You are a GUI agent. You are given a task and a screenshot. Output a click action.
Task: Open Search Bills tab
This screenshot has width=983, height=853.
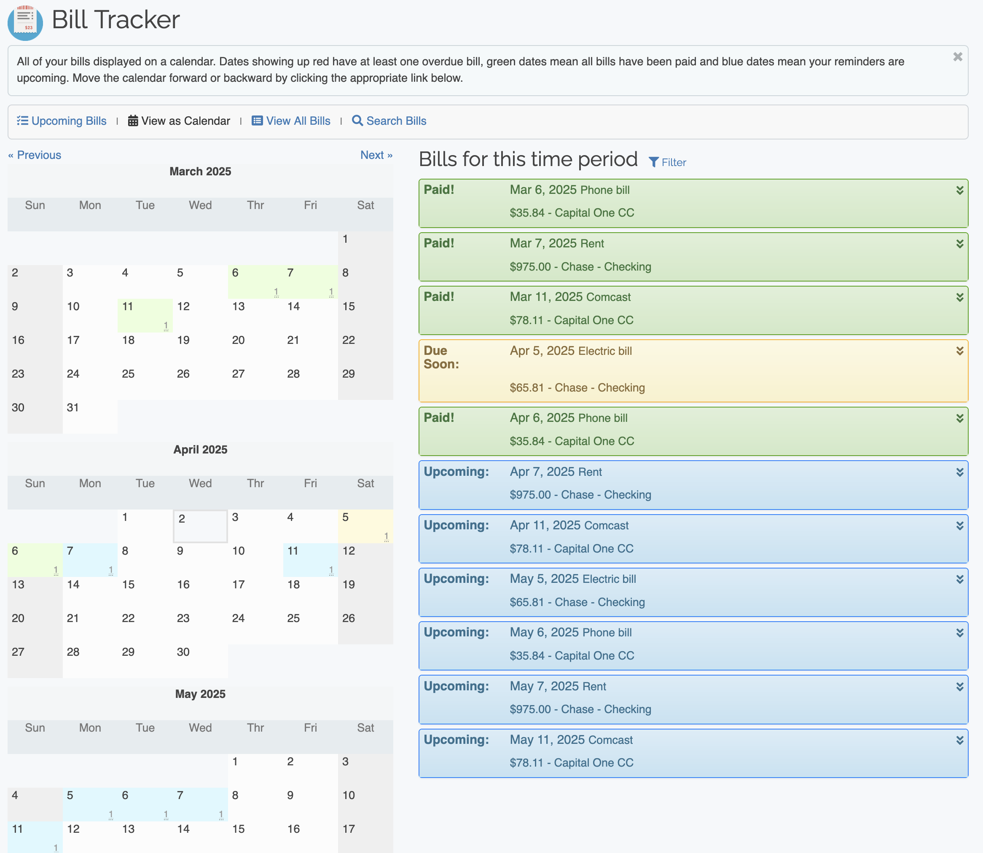pos(396,121)
